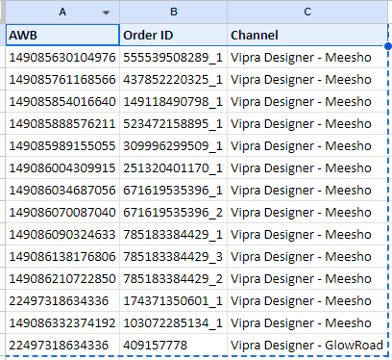392x360 pixels.
Task: Select AWB cell 149086090324633
Action: tap(62, 234)
